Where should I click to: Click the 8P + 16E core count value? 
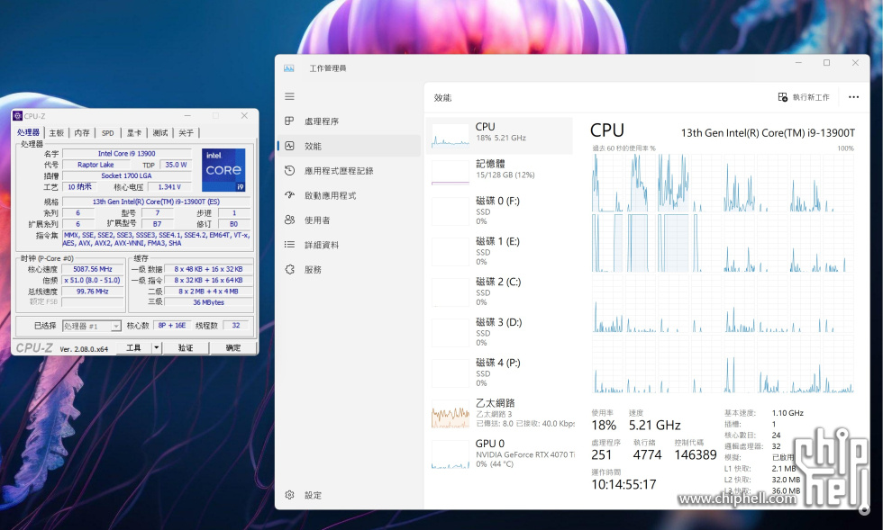coord(172,325)
